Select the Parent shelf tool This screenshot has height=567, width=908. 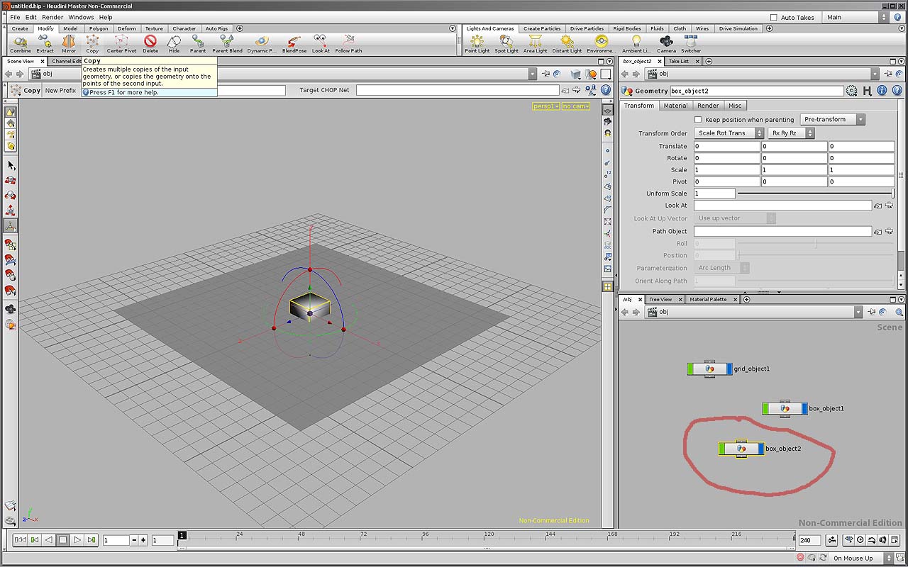198,44
